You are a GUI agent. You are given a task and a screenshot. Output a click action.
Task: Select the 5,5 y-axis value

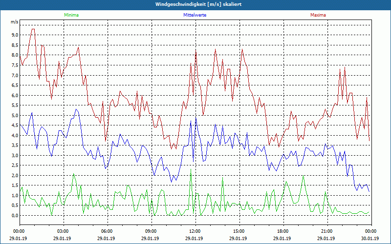(x=15, y=105)
